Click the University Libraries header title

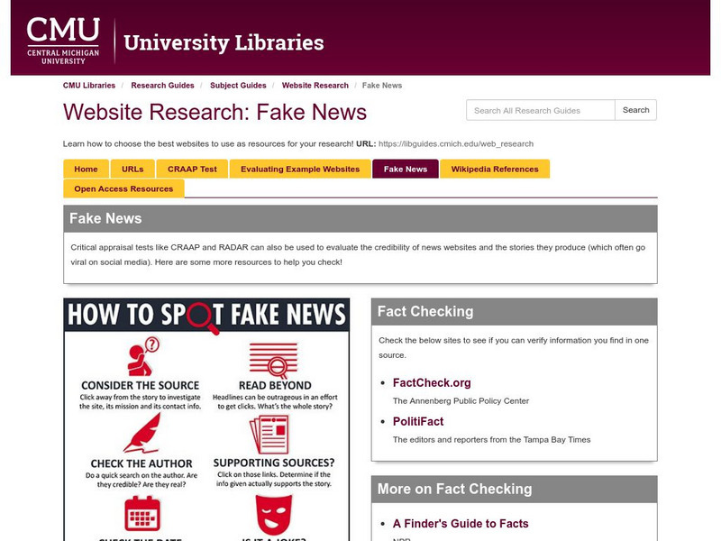point(224,42)
